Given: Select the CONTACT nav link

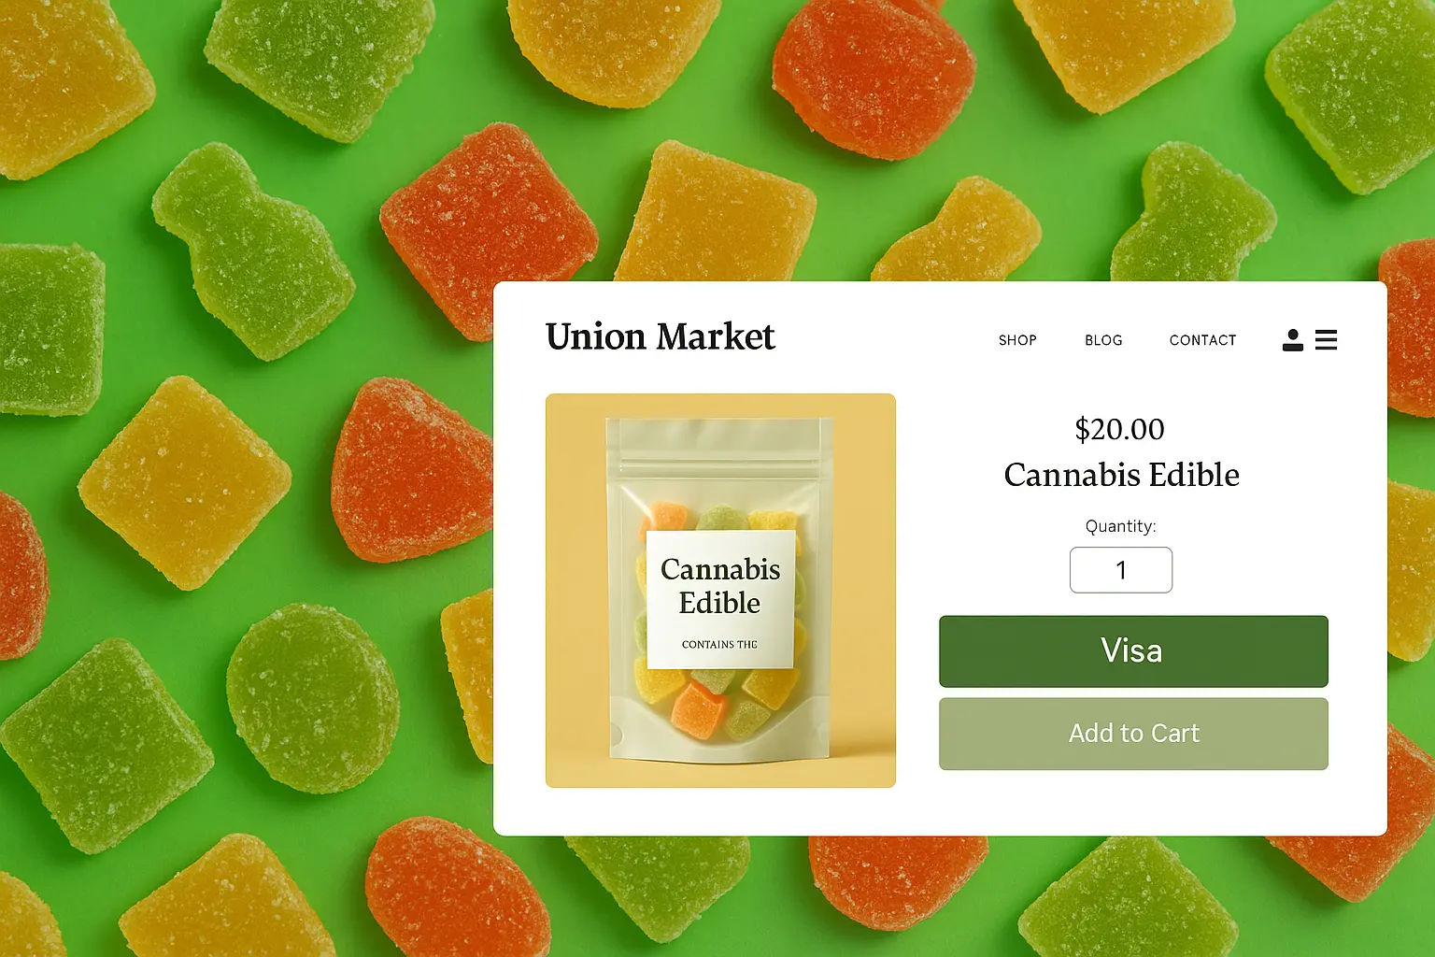Looking at the screenshot, I should tap(1202, 340).
